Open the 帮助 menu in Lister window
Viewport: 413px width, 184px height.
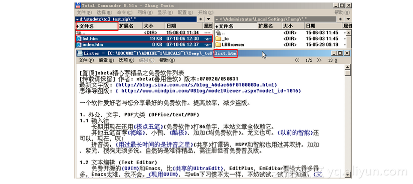pyautogui.click(x=167, y=60)
